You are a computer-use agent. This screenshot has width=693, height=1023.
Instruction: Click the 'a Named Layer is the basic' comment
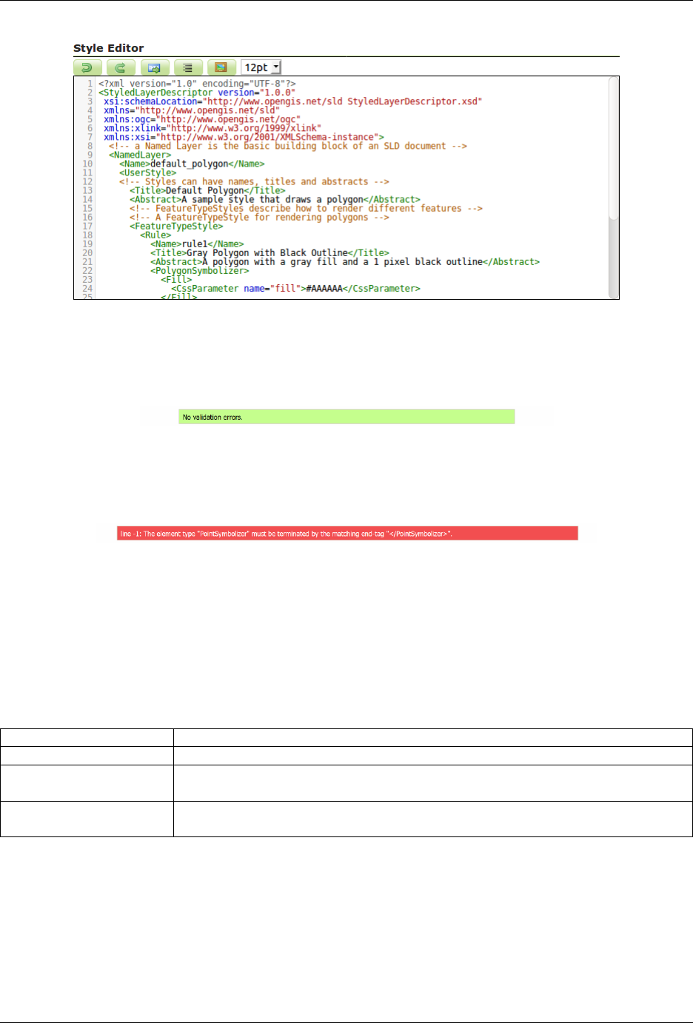[x=288, y=146]
